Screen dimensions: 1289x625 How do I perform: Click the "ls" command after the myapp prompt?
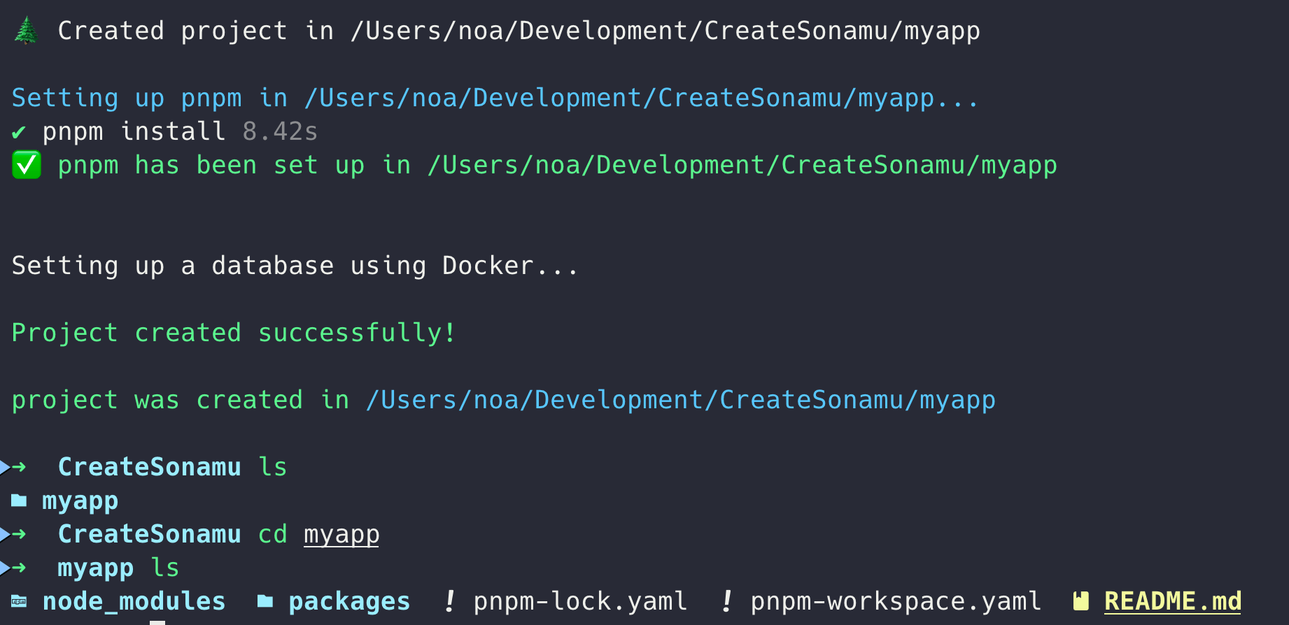[165, 568]
